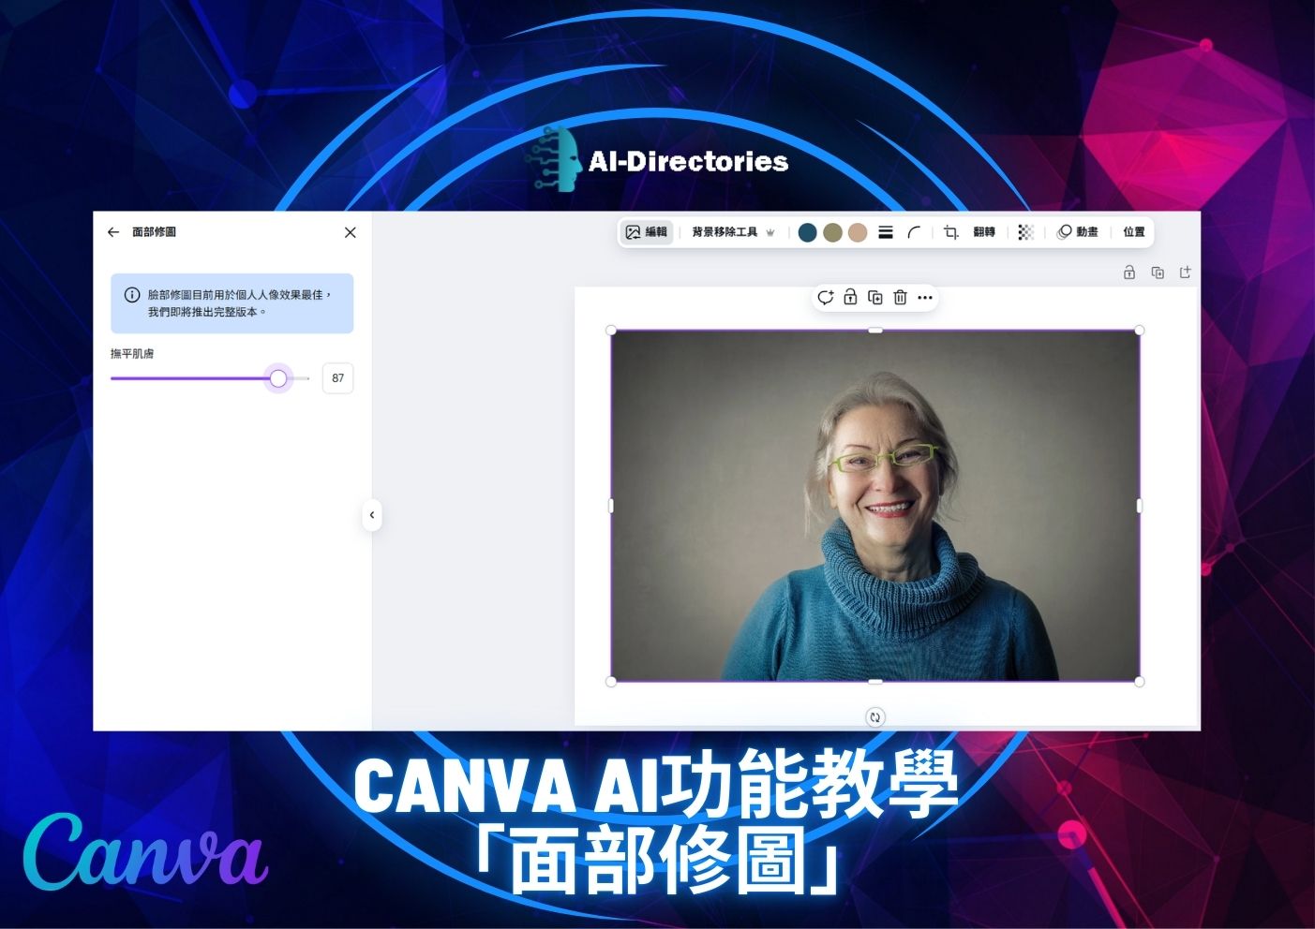Duplicate the image from the floating toolbar
The image size is (1315, 929).
tap(875, 298)
